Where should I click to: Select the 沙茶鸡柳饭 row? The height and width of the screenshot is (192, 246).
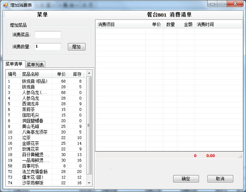click(x=46, y=183)
